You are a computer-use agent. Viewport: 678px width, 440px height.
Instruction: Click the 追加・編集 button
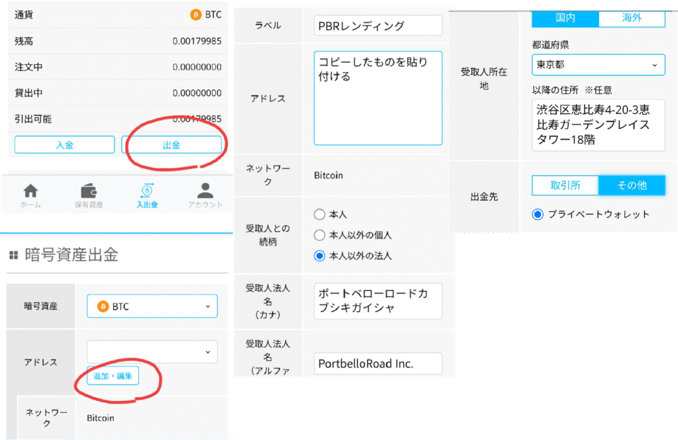coord(115,376)
